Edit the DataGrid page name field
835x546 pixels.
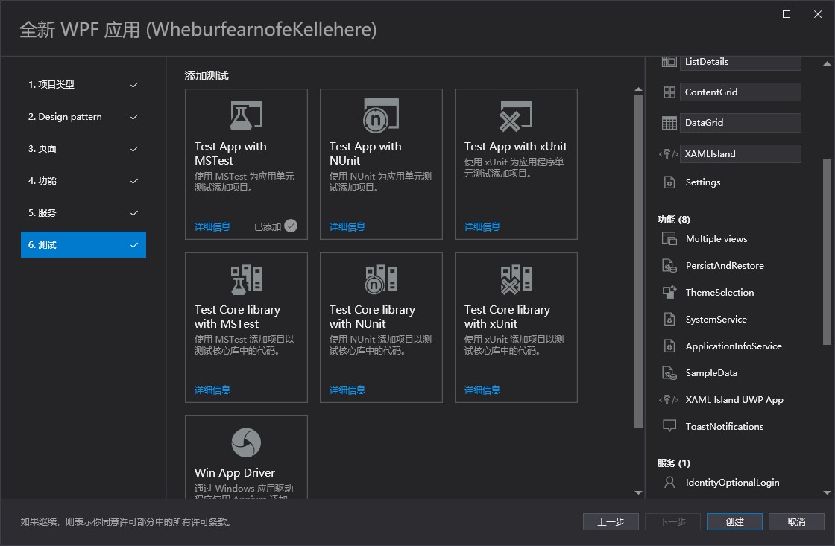(x=740, y=123)
